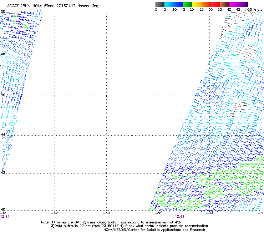The height and width of the screenshot is (232, 264).
Task: Click the '42' latitude label on left axis
Action: pyautogui.click(x=3, y=172)
